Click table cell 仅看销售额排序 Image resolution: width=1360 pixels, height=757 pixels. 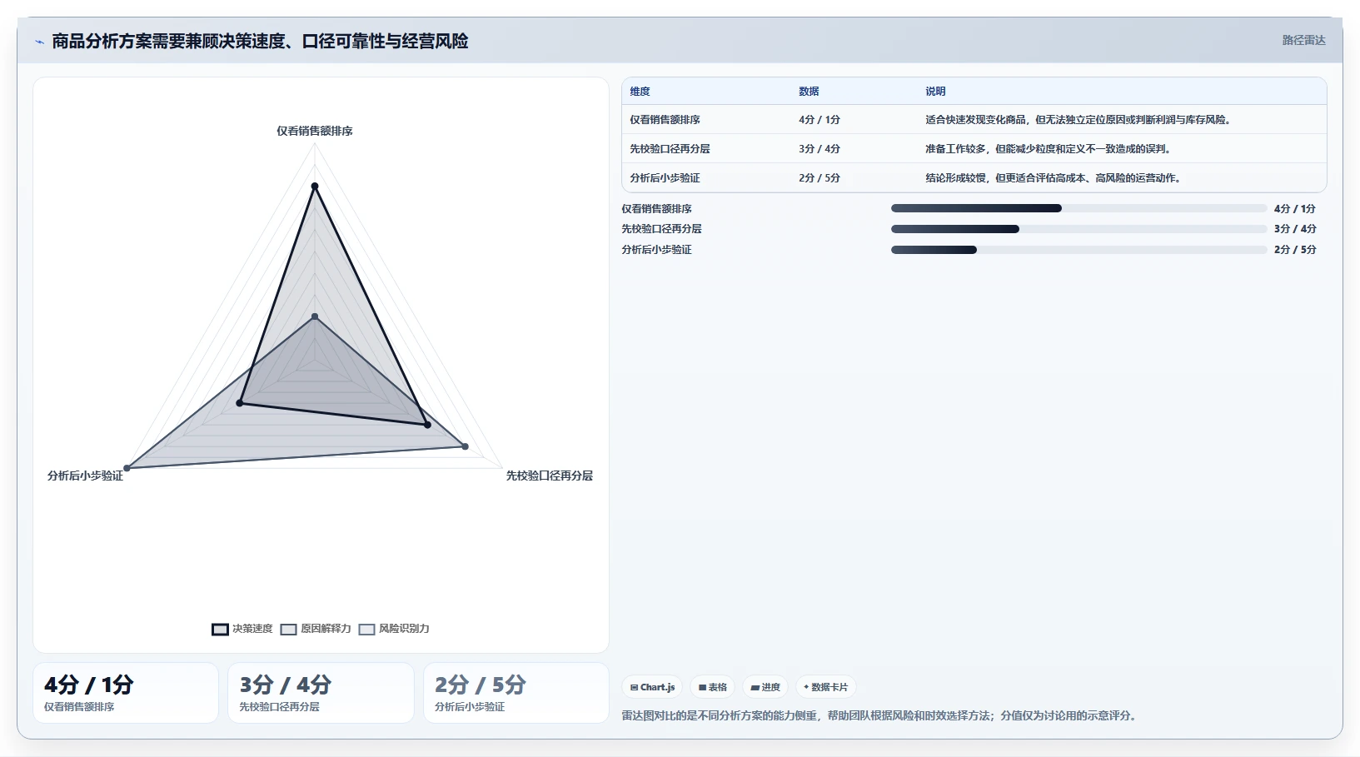pos(665,120)
